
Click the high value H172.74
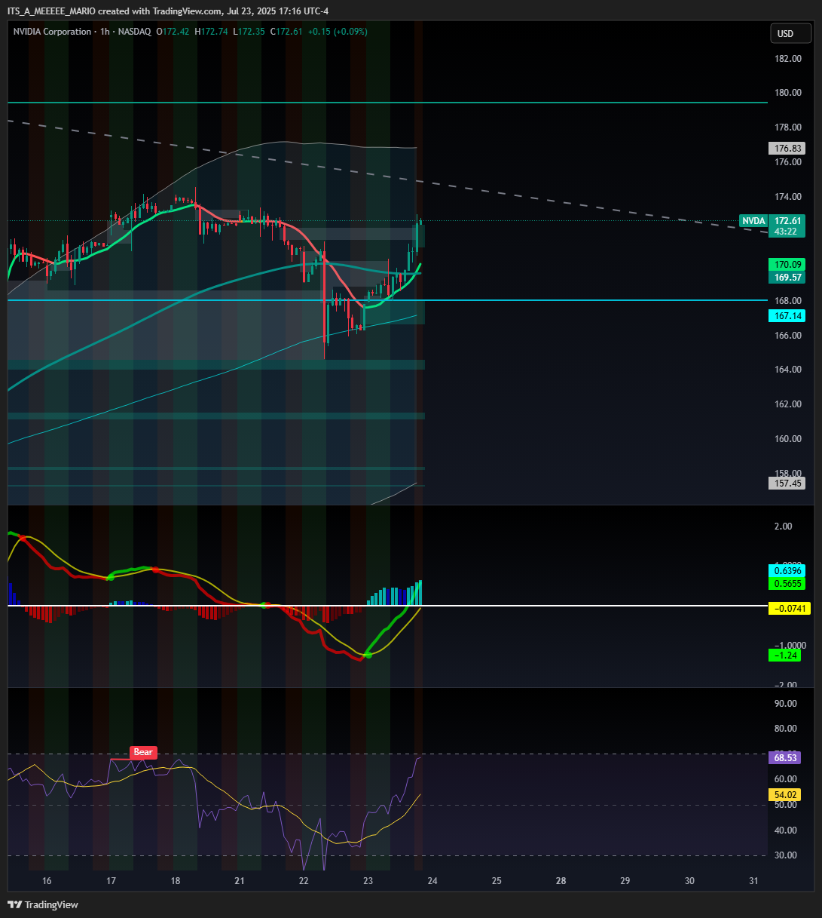pos(212,32)
